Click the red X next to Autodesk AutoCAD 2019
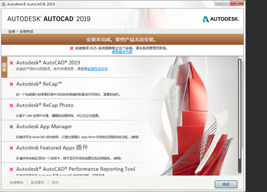267x192 pixels. click(x=11, y=63)
